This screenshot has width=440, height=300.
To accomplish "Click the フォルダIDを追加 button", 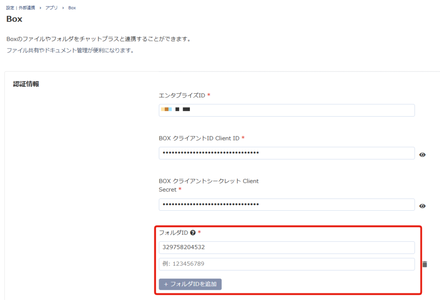I will (x=190, y=284).
